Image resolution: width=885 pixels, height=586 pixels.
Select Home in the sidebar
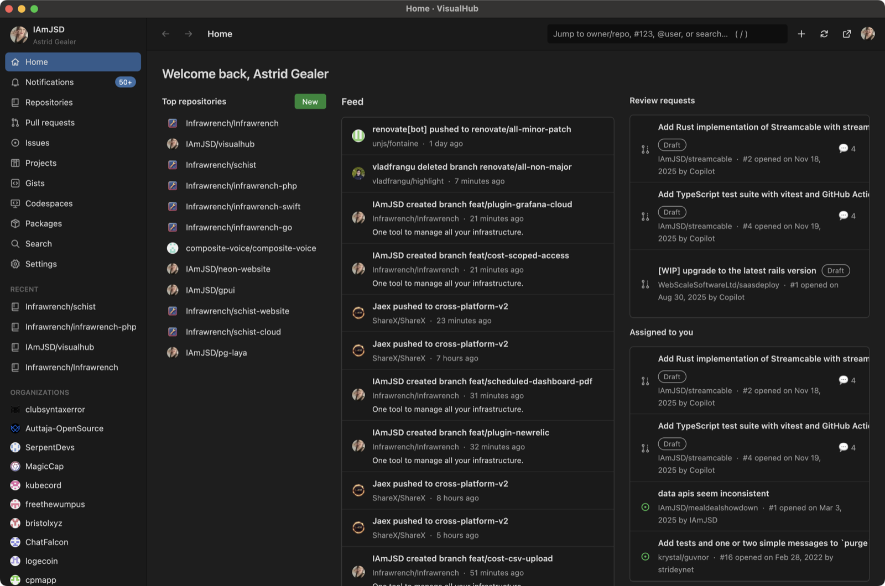coord(73,62)
